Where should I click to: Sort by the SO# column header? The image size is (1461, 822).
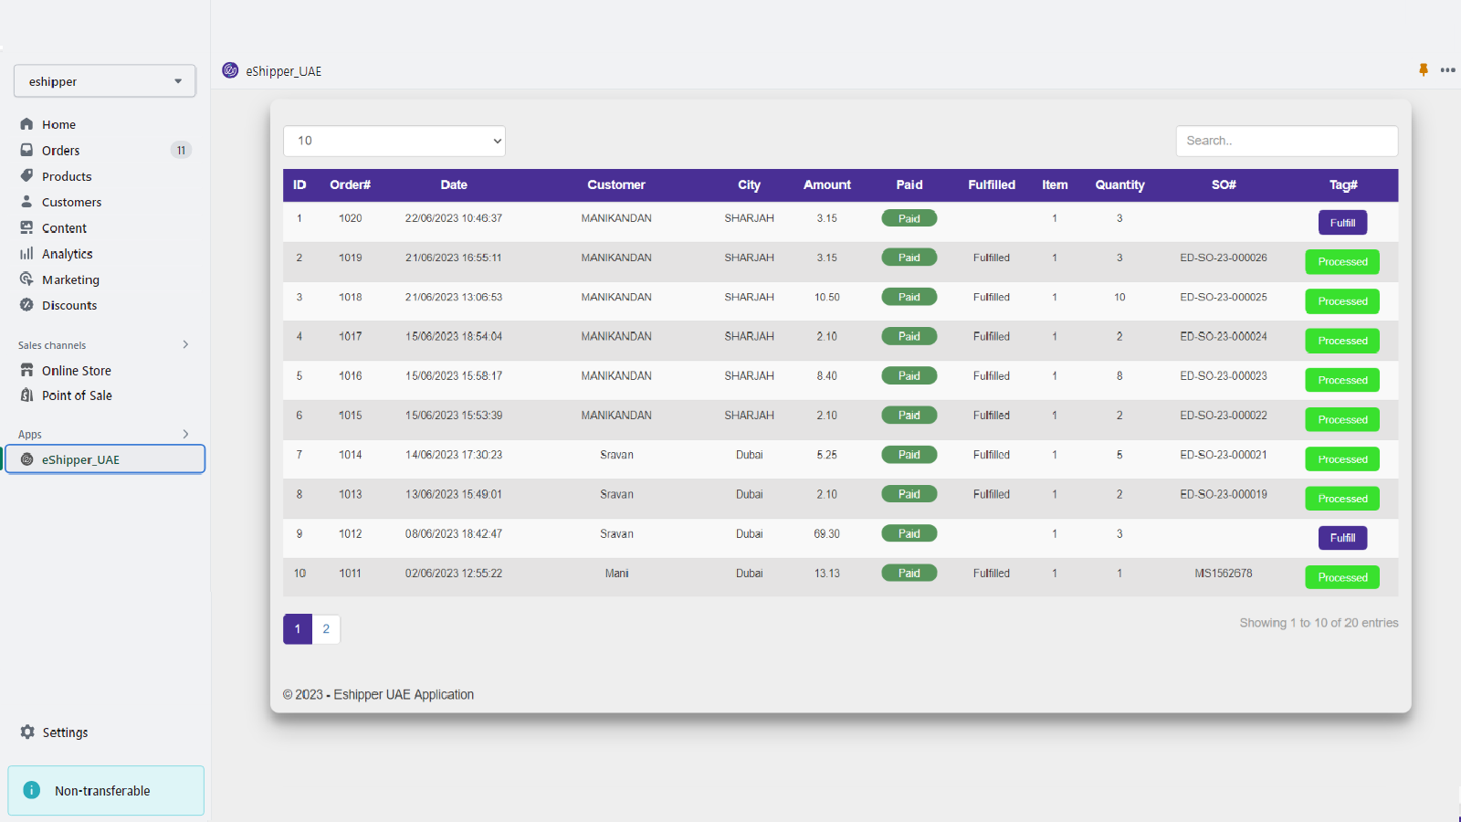(x=1224, y=184)
